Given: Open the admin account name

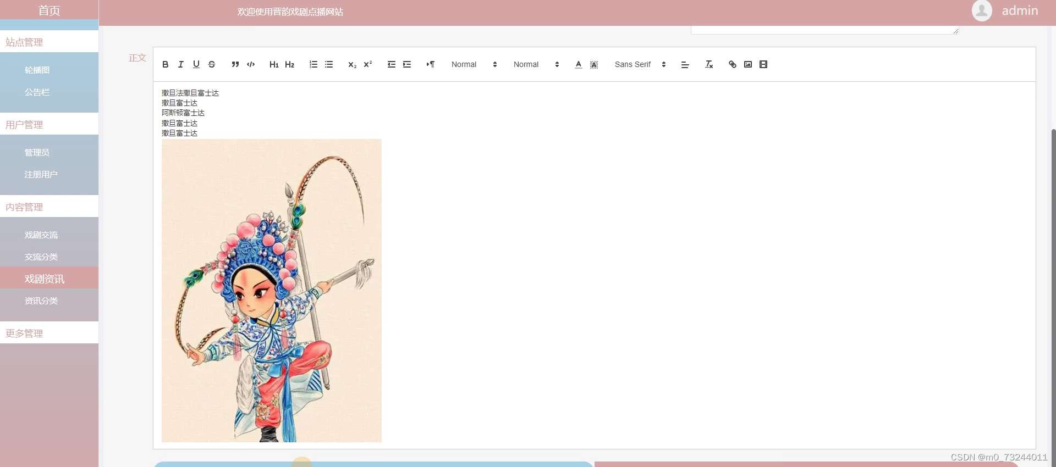Looking at the screenshot, I should click(1020, 10).
